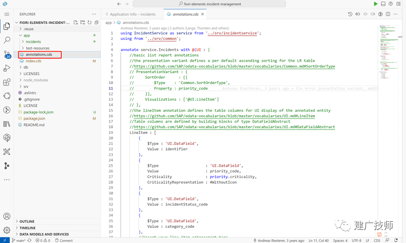The image size is (406, 243).
Task: Click the notifications bell in status bar
Action: [x=396, y=240]
